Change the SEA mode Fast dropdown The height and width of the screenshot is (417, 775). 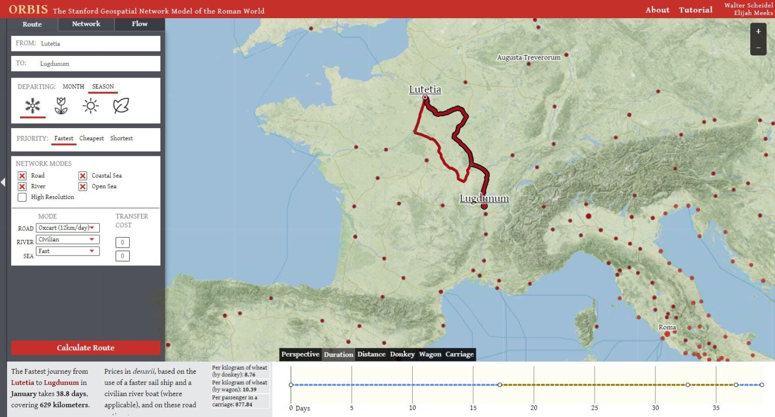[x=67, y=251]
